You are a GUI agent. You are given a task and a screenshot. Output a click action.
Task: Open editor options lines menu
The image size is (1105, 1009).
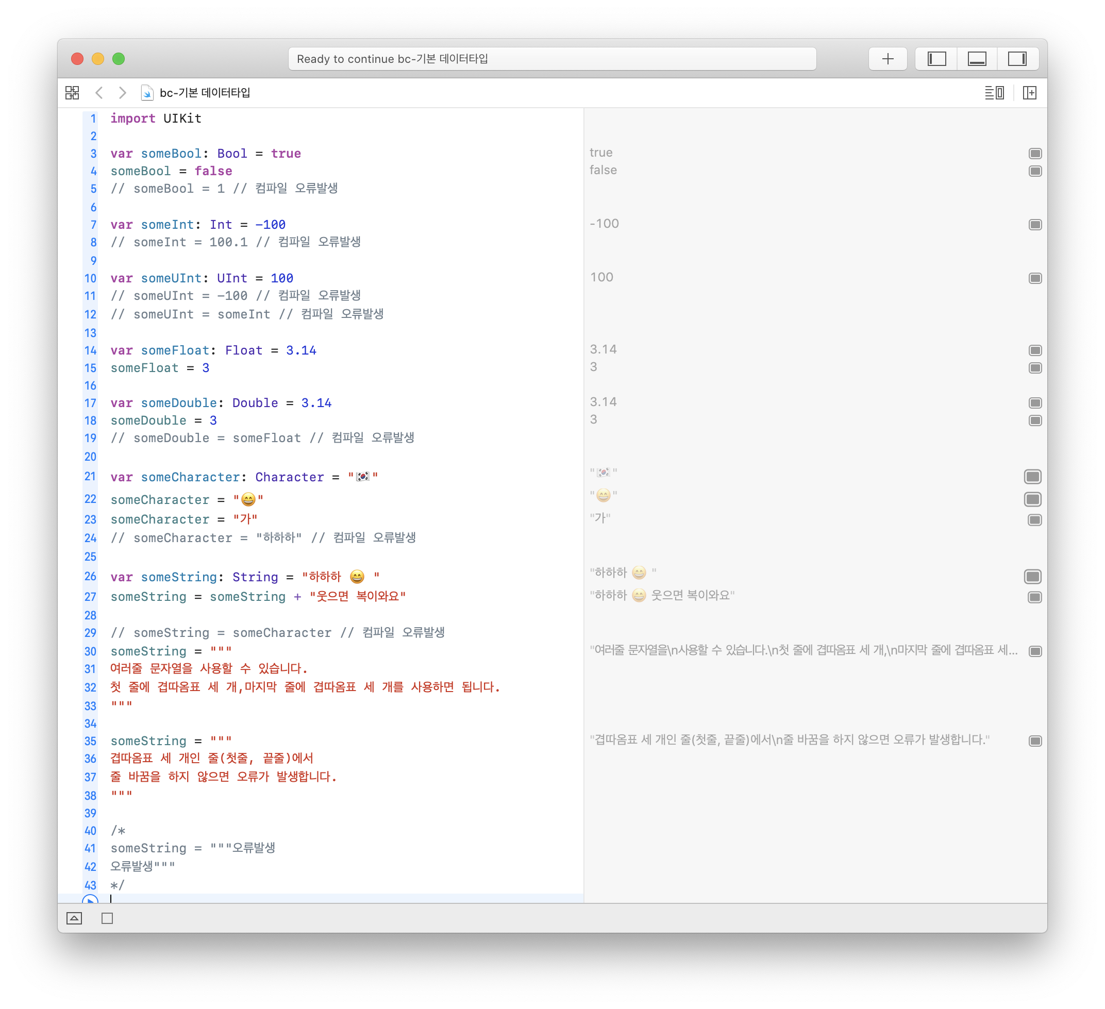click(x=994, y=93)
